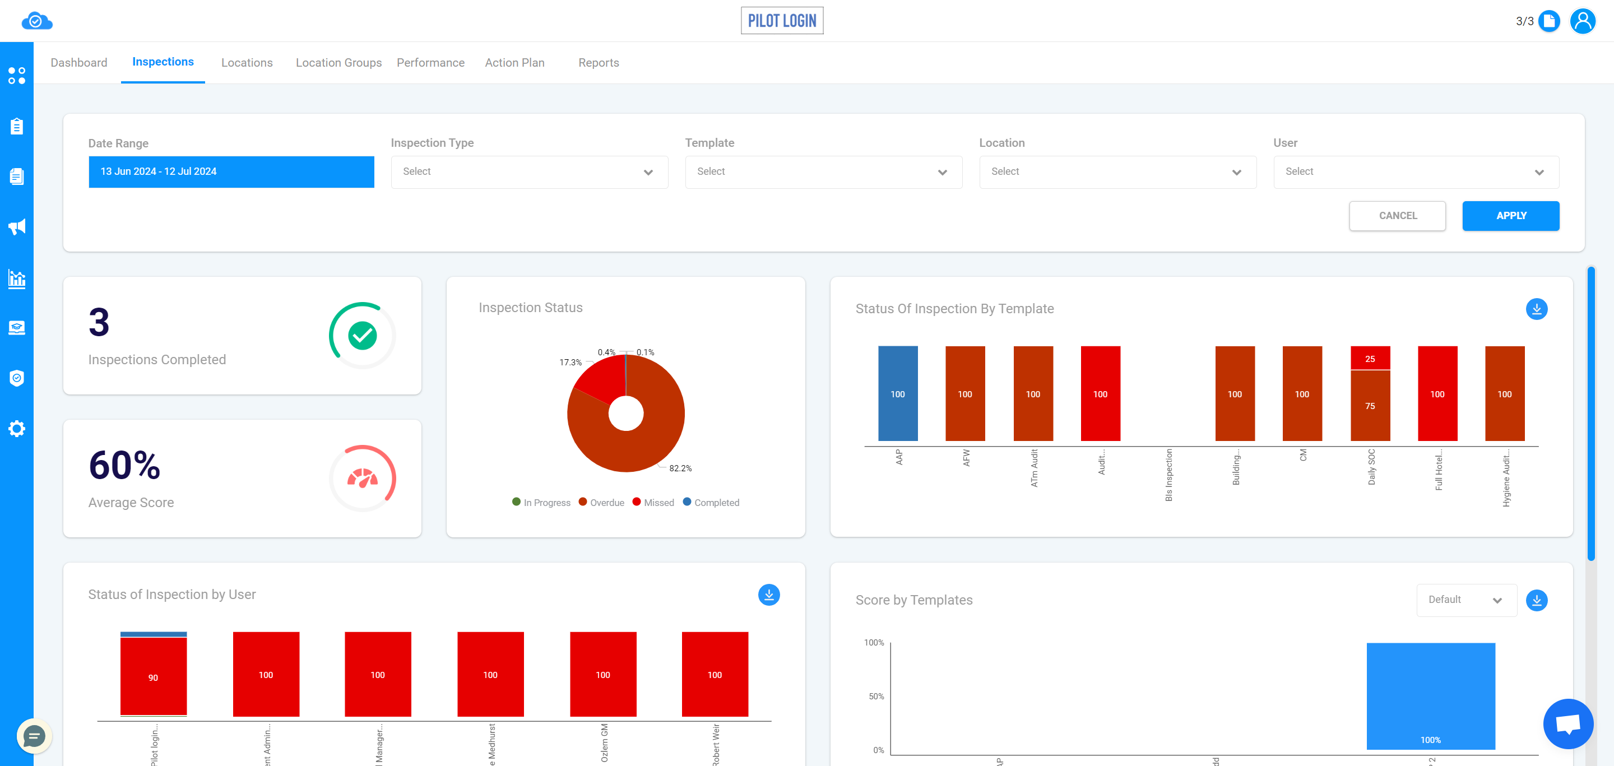This screenshot has height=766, width=1614.
Task: Download Status of Inspection by User chart
Action: [769, 595]
